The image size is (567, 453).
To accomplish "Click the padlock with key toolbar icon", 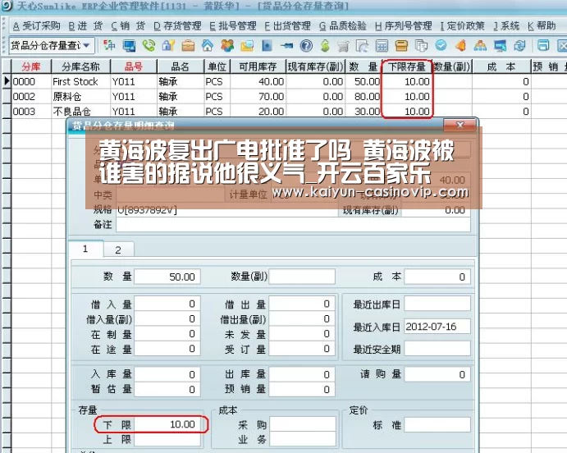I will pos(168,46).
